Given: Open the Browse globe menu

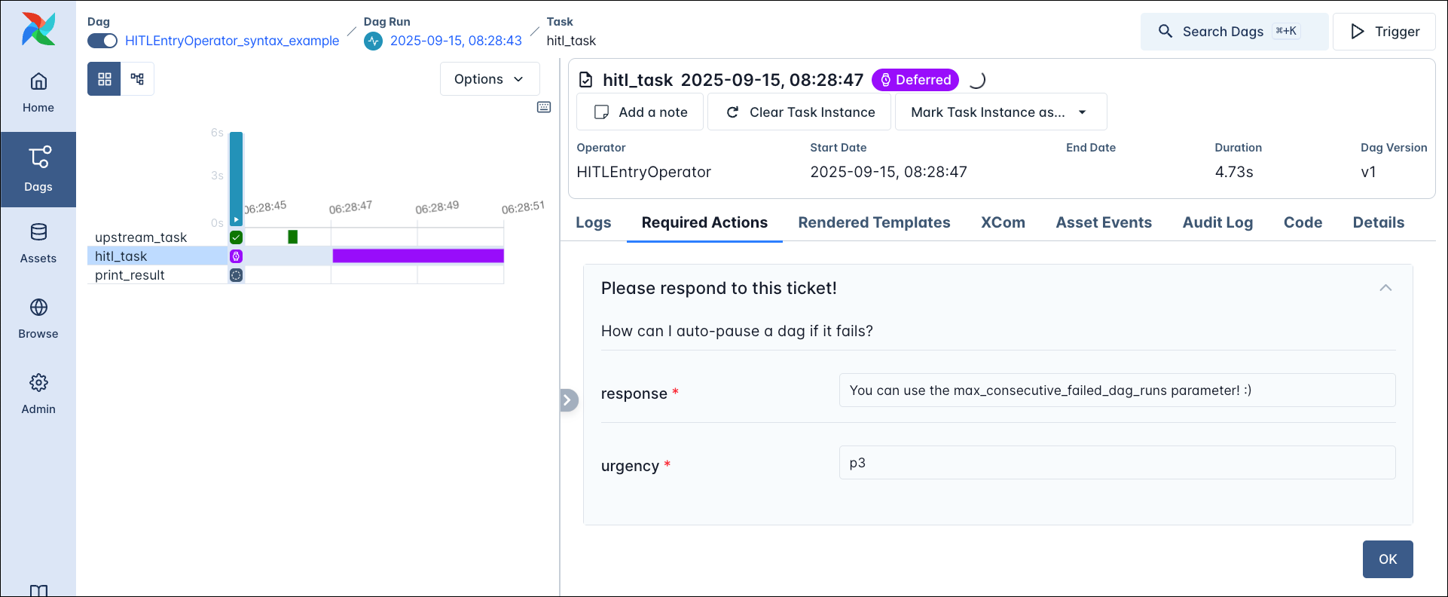Looking at the screenshot, I should tap(38, 318).
